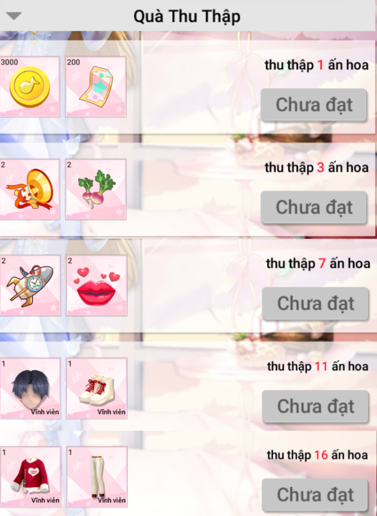Select the red lips kiss reward icon

[97, 285]
